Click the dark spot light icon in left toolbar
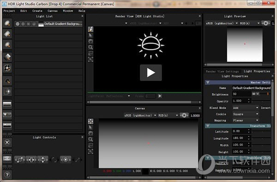 coord(7,81)
